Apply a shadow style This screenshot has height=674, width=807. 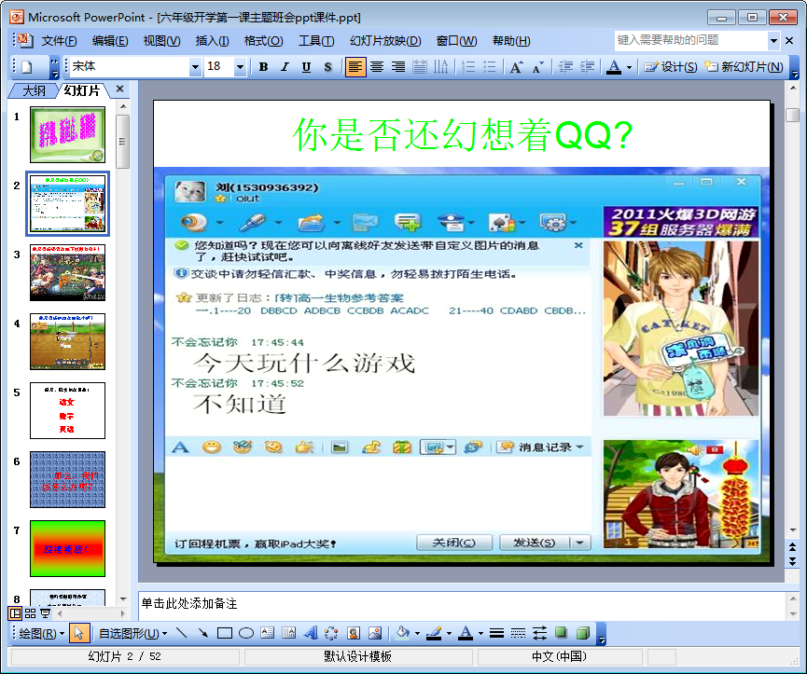tap(561, 633)
